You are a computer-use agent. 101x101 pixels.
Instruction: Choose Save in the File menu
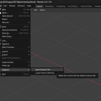[15, 27]
